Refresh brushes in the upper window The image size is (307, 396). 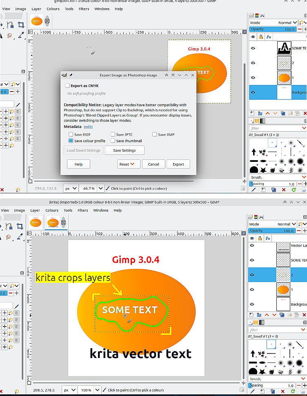coord(294,190)
